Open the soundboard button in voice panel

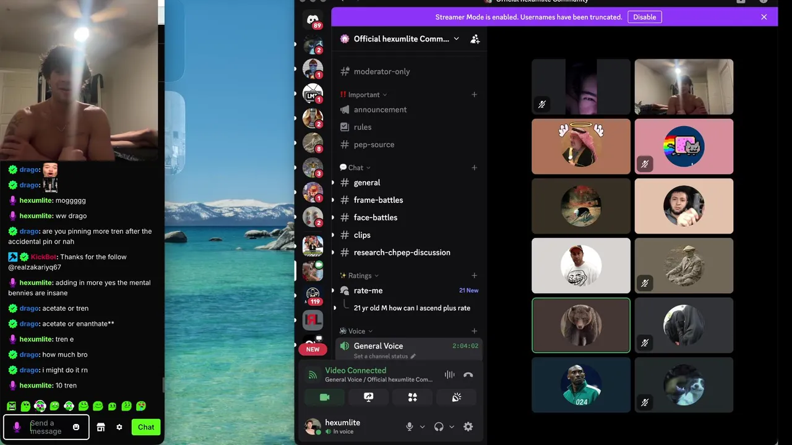(x=457, y=397)
